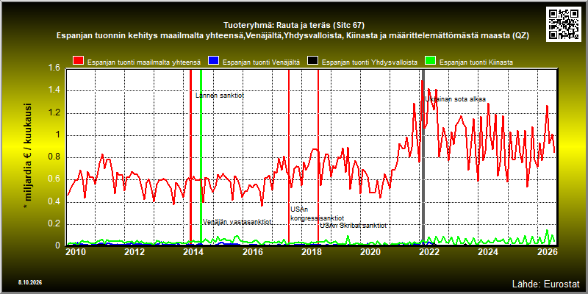Click the 1.6 value on the y-axis
This screenshot has width=588, height=294.
pos(54,68)
